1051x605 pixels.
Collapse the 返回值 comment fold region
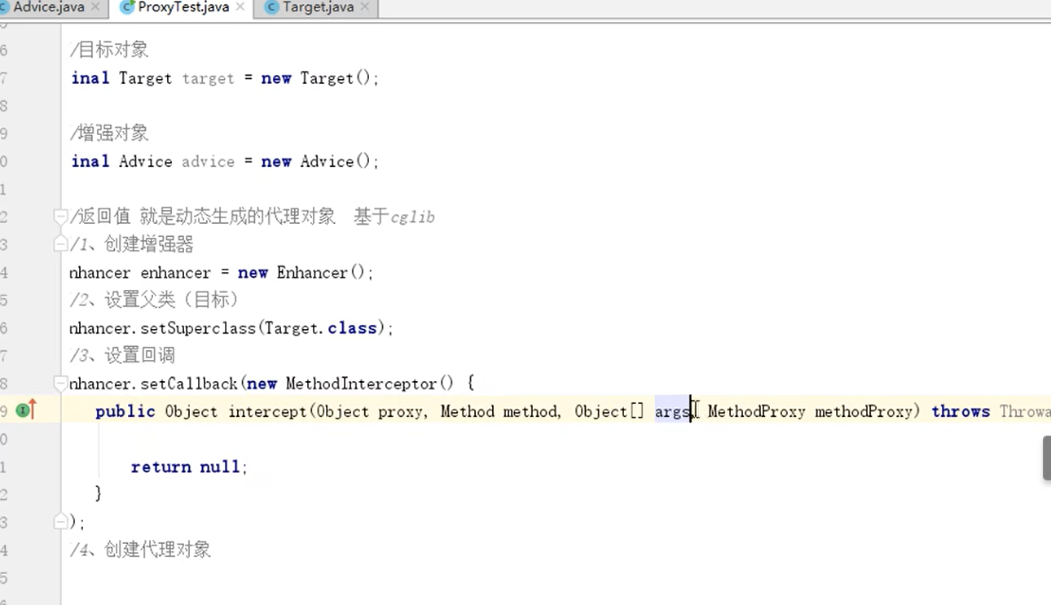click(60, 217)
